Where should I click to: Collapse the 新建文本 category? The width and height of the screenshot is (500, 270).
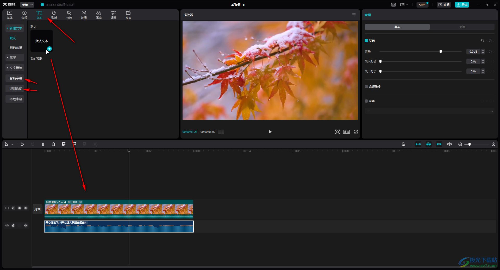click(15, 28)
